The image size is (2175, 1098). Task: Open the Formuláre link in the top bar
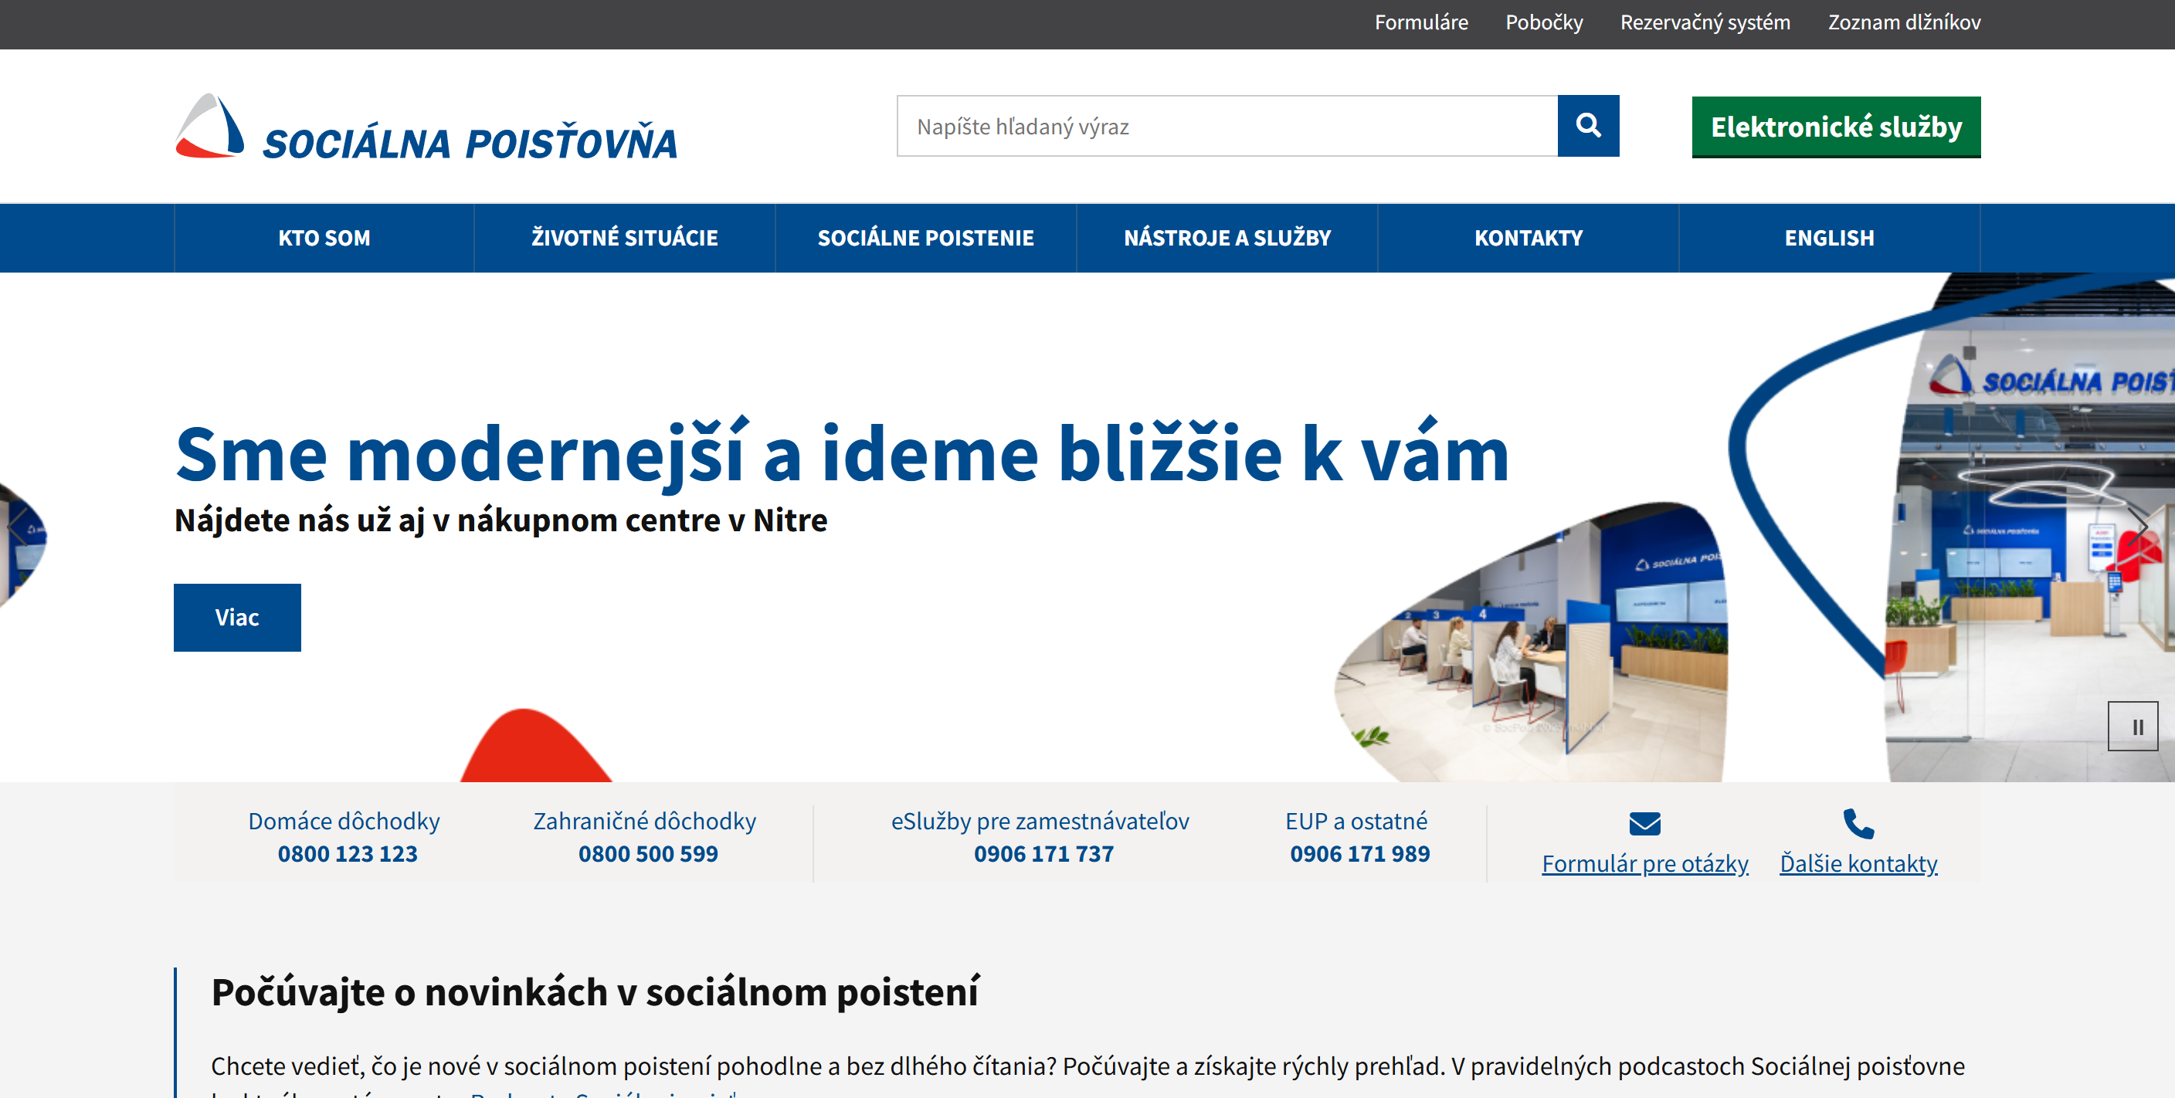coord(1421,23)
